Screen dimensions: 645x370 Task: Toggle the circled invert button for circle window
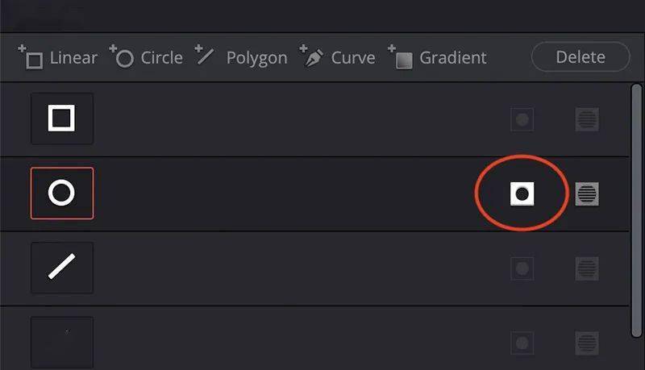(522, 193)
